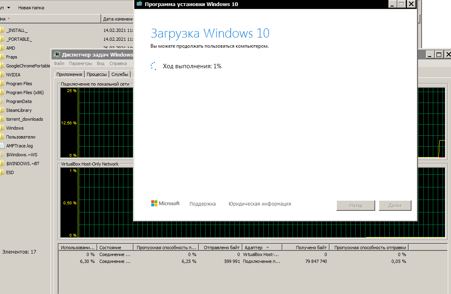Click the Task Manager title bar icon
Viewport: 451px width, 294px height.
(x=57, y=55)
